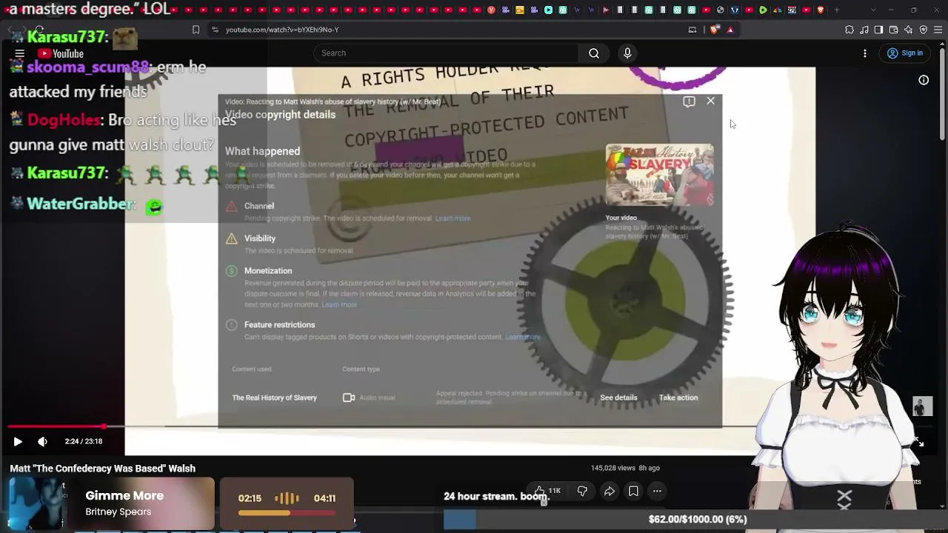Open the browser extensions puzzle icon

[849, 30]
